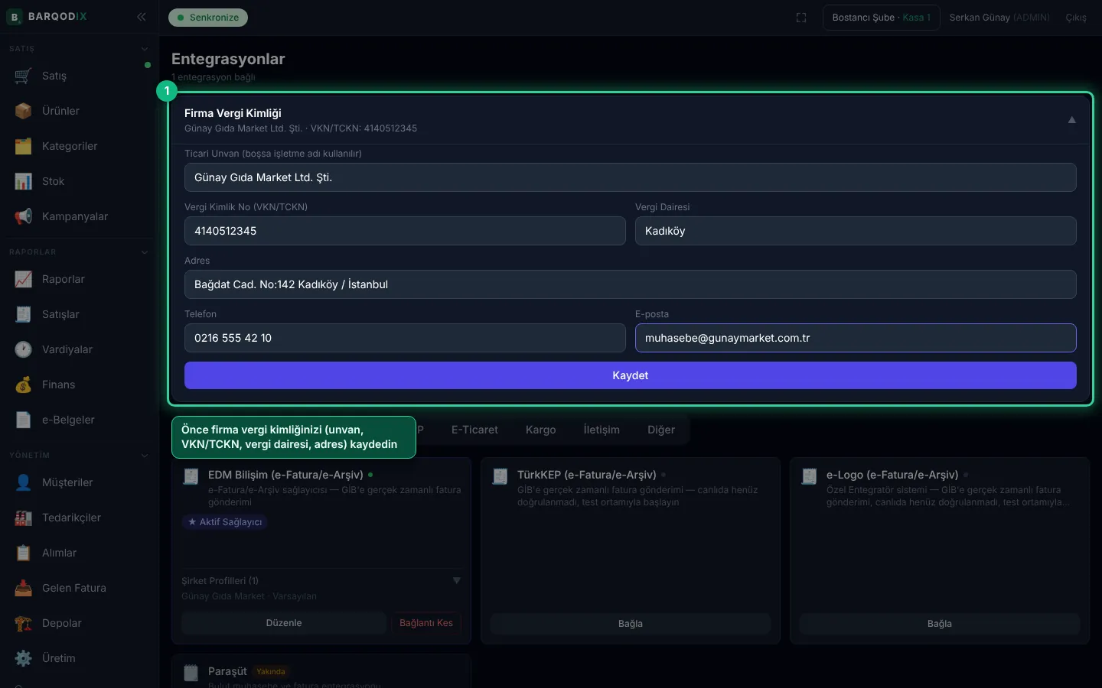Collapse the Firma Vergi Kimliği panel
Screen dimensions: 1102x688
1072,120
